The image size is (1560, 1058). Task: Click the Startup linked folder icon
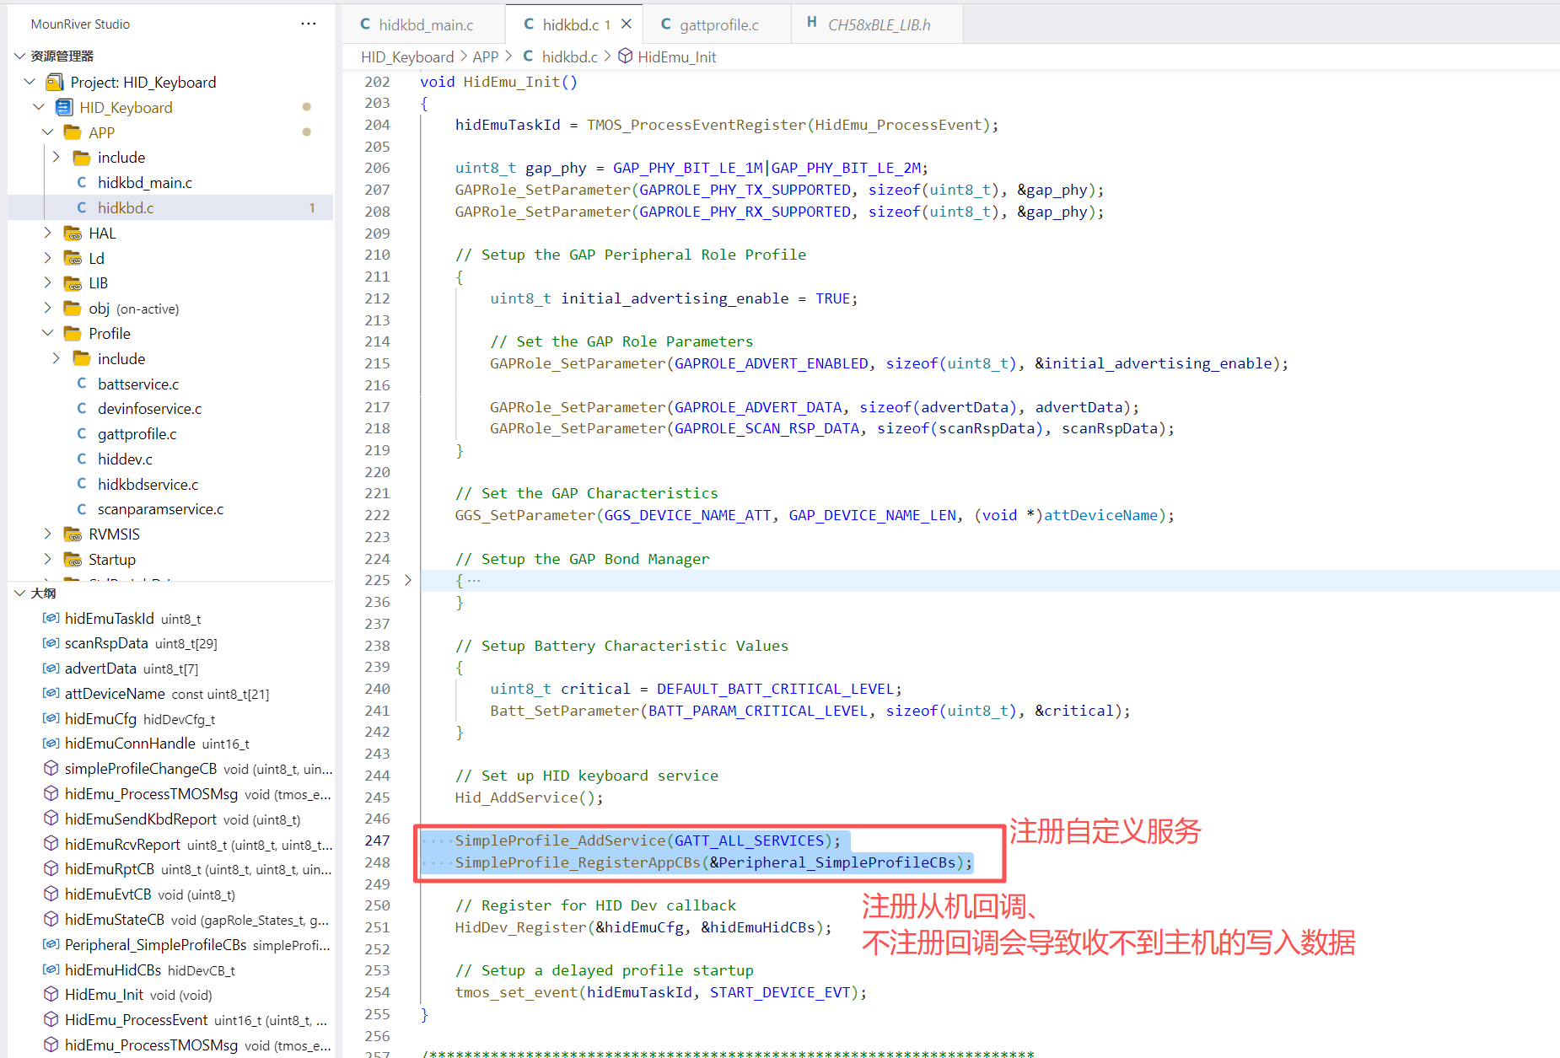pyautogui.click(x=73, y=559)
